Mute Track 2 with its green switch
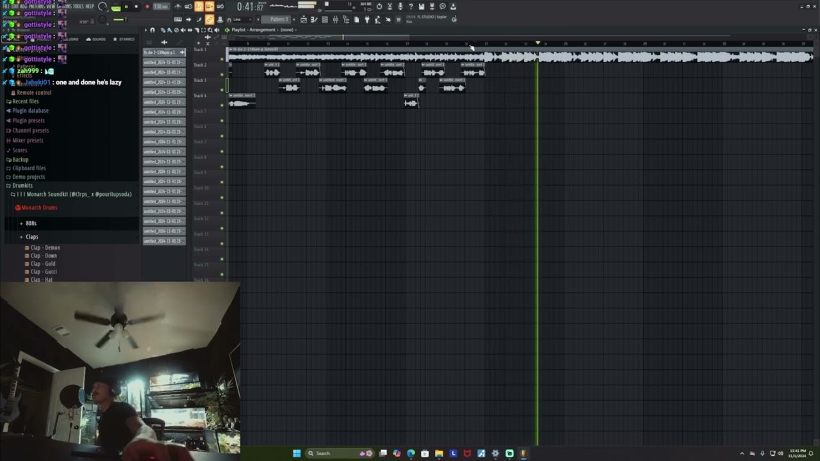 tap(222, 75)
